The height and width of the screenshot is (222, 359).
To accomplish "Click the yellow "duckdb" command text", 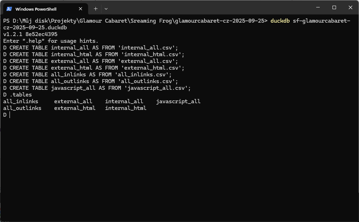I will (280, 21).
